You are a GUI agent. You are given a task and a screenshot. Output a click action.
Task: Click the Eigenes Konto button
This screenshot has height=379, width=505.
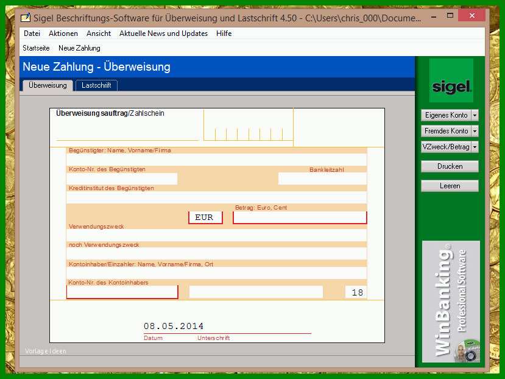click(446, 115)
